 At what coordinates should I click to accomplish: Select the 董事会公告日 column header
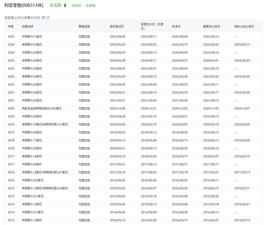coord(211,26)
